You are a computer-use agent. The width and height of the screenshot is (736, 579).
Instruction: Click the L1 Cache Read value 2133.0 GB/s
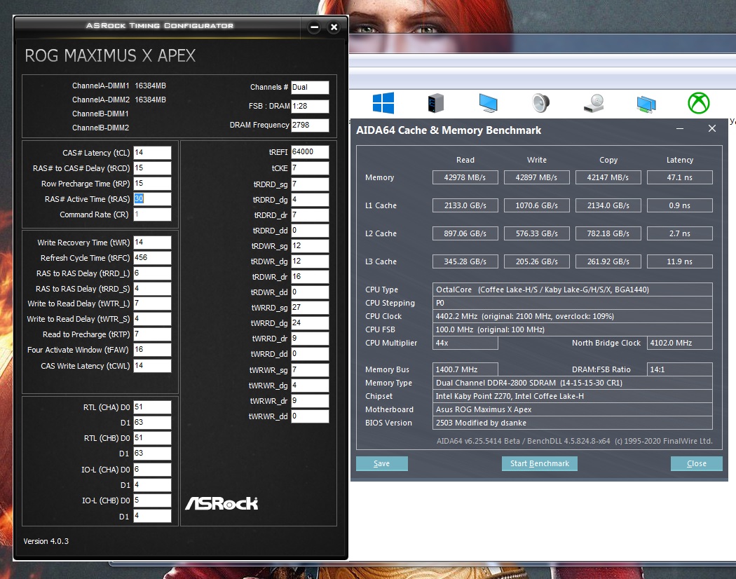pyautogui.click(x=465, y=205)
